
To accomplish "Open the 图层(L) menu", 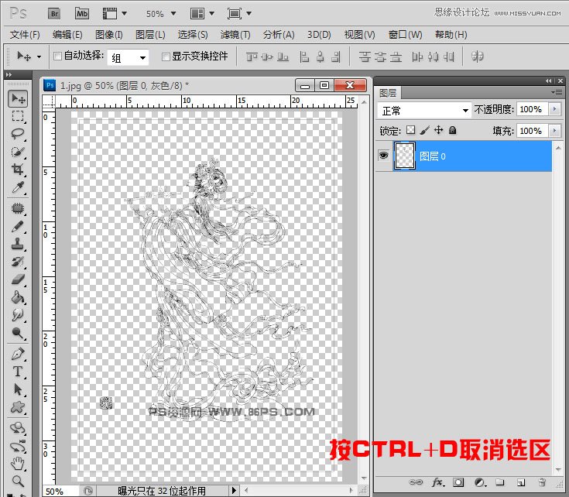I will tap(150, 35).
